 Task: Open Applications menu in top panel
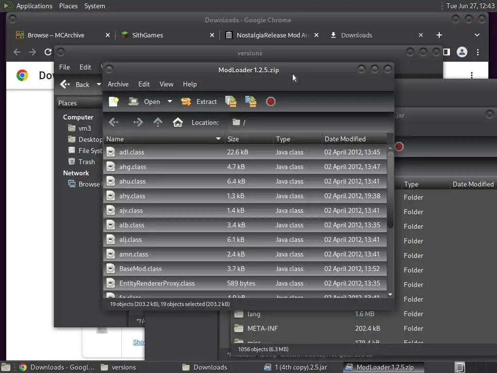(x=34, y=6)
